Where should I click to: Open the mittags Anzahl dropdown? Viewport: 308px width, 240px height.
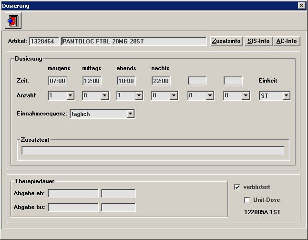coord(104,96)
